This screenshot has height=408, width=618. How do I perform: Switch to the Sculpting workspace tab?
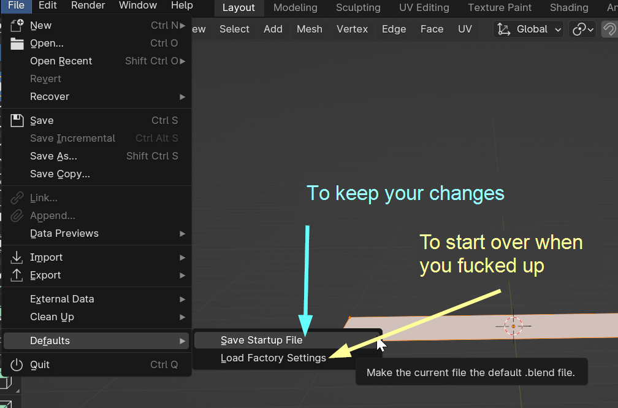[358, 8]
